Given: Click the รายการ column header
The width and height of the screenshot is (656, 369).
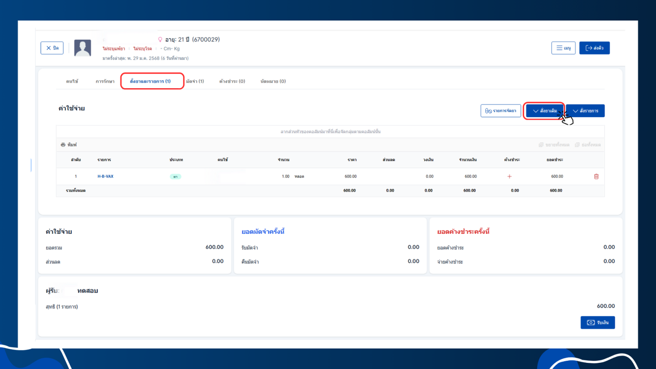Looking at the screenshot, I should (104, 160).
